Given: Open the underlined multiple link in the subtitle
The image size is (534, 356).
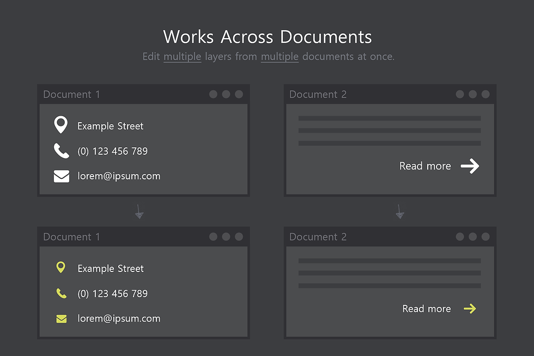Looking at the screenshot, I should pos(182,56).
